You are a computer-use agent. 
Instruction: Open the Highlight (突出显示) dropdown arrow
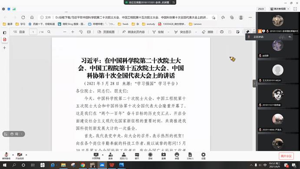tap(196, 32)
